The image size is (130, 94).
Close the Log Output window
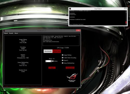click(125, 8)
